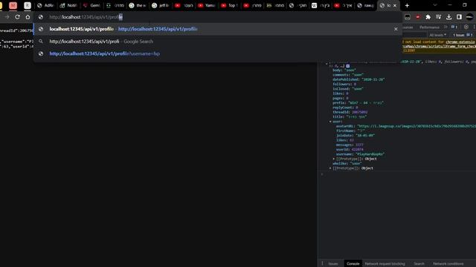Open the media queue icon in the toolbar

tap(438, 17)
